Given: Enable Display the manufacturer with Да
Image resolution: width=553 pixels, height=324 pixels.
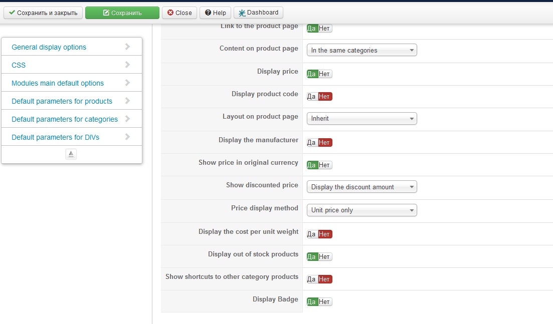Looking at the screenshot, I should 311,143.
